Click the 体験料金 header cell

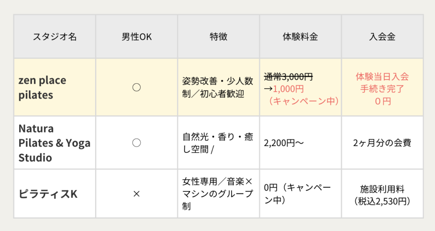click(x=300, y=37)
